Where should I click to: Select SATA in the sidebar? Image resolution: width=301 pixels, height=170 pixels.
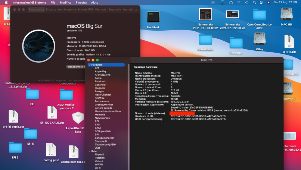coord(98,128)
